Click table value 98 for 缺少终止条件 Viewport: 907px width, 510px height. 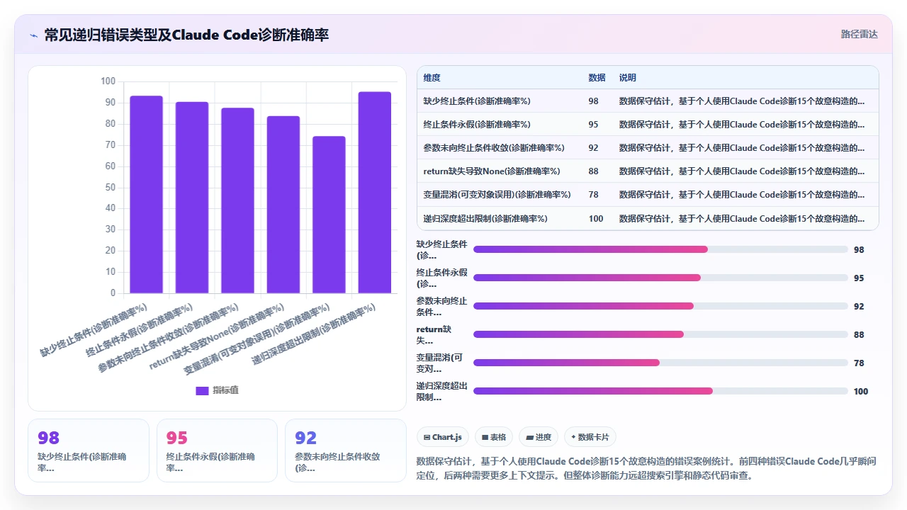(x=593, y=101)
